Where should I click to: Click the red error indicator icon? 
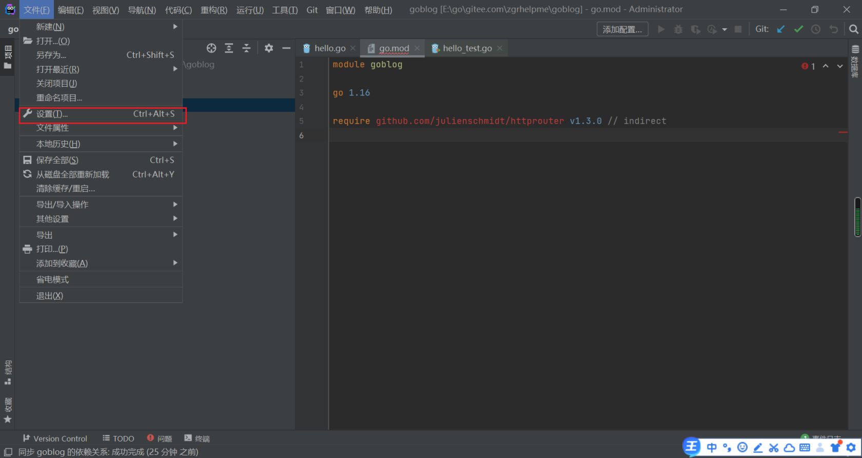pos(805,66)
